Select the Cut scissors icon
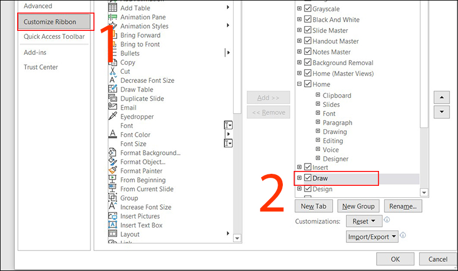 click(x=113, y=71)
